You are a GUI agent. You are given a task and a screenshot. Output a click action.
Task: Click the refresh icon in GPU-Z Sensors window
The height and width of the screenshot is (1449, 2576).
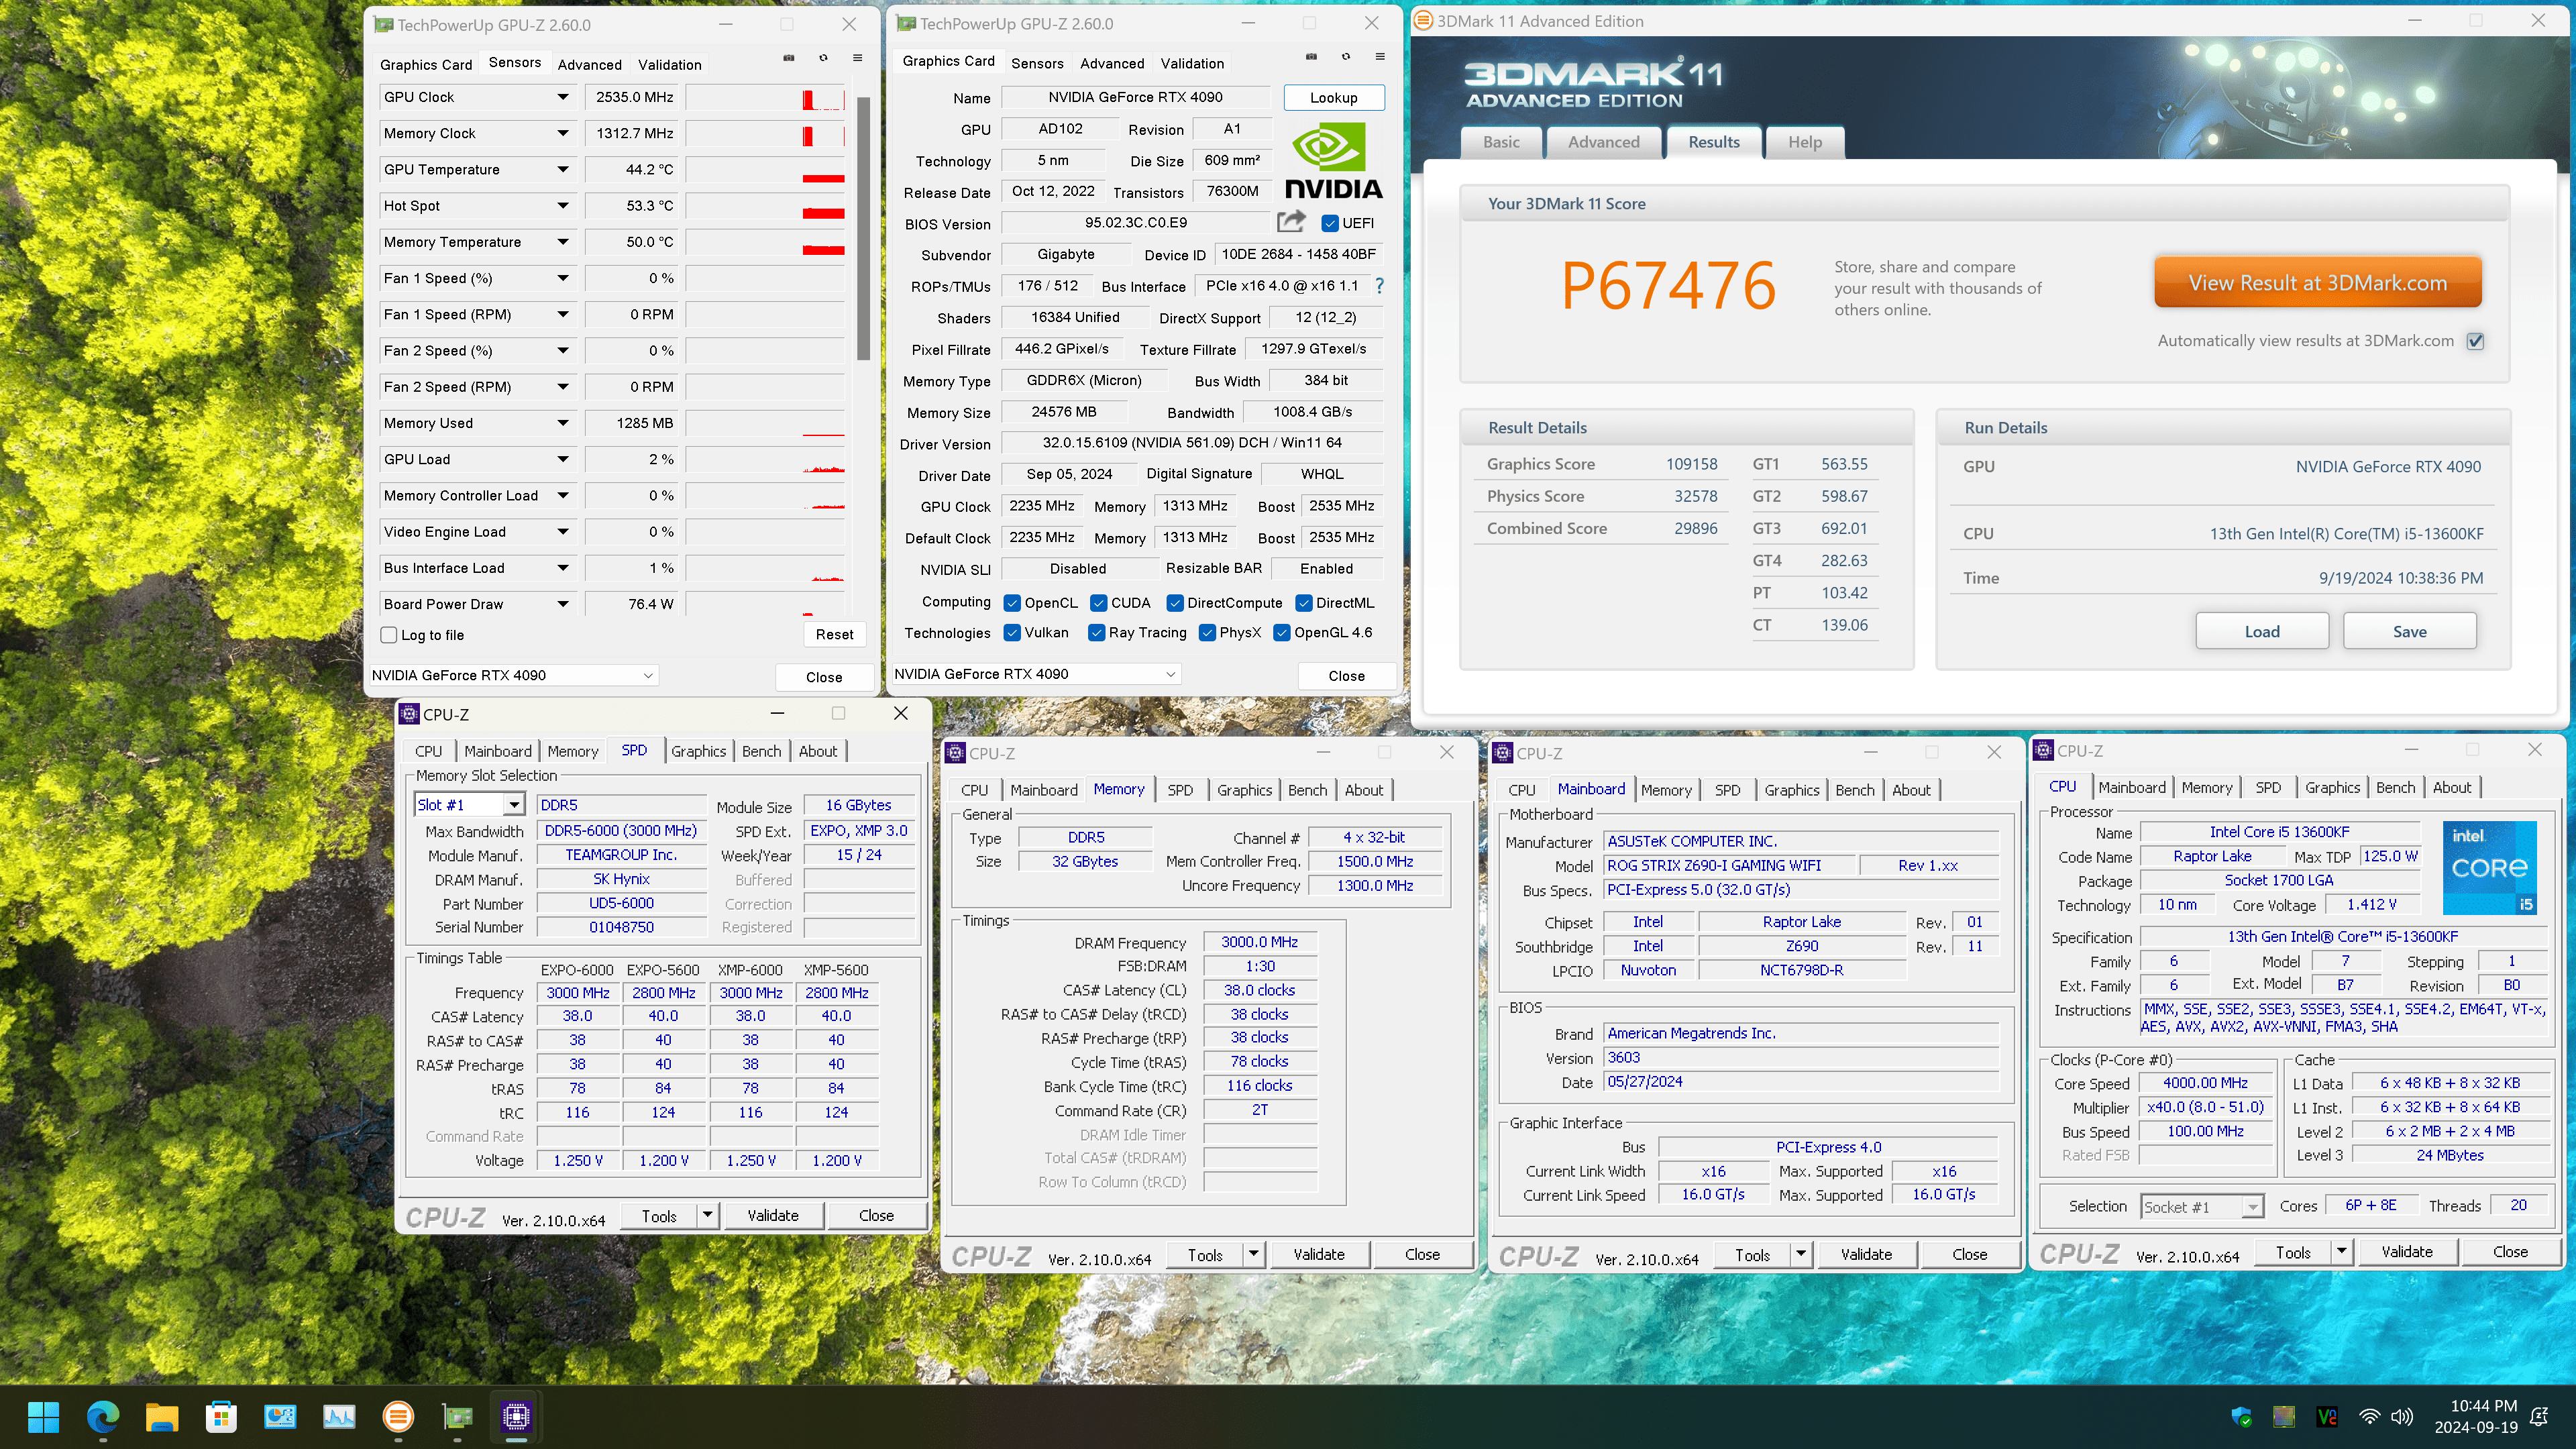coord(823,59)
